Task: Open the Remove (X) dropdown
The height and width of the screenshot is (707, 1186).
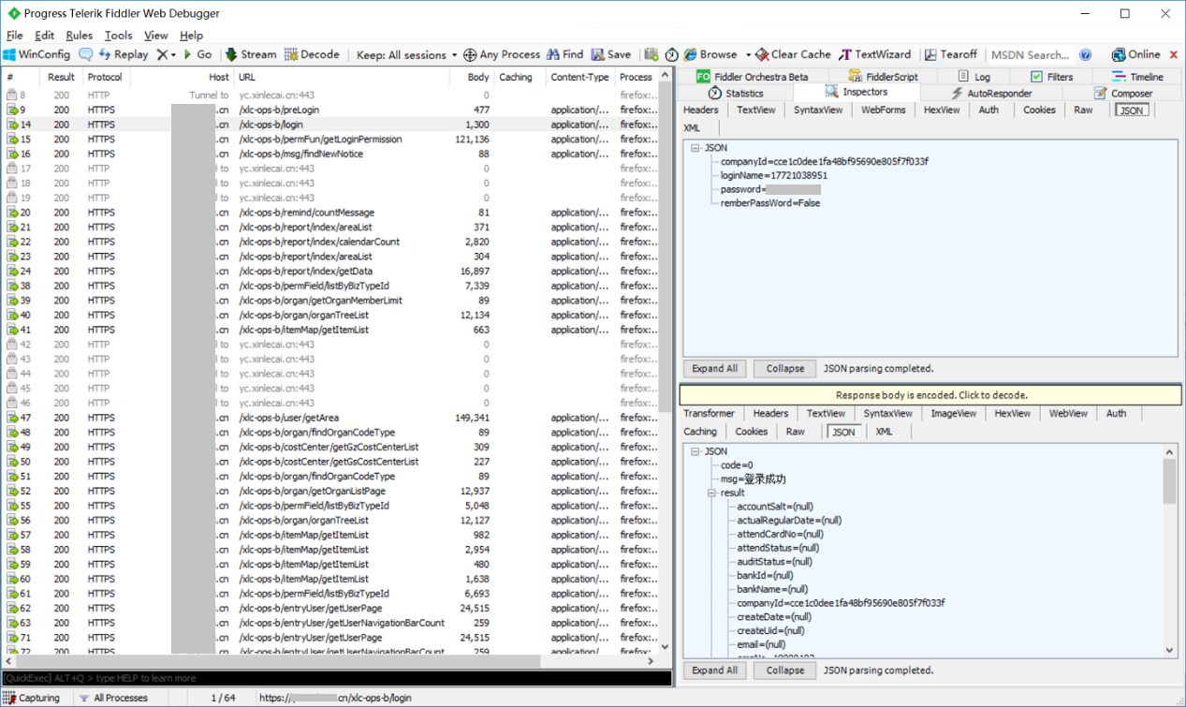Action: pos(167,54)
